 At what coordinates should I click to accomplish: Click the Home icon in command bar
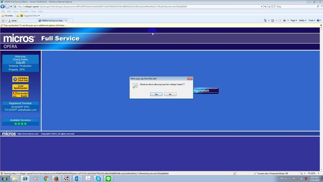[265, 20]
